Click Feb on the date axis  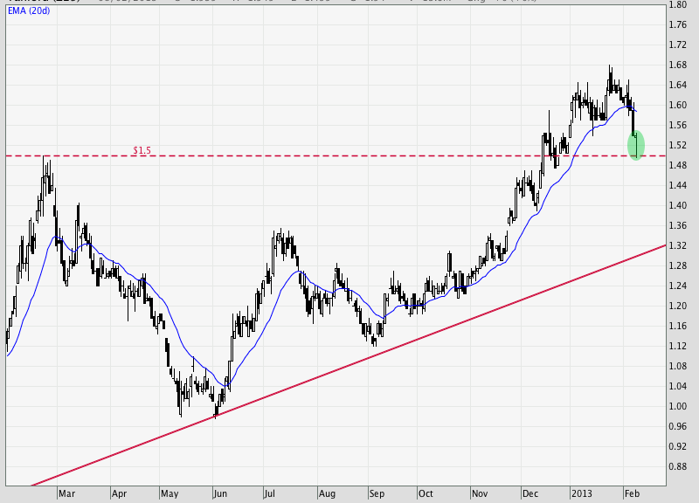632,493
